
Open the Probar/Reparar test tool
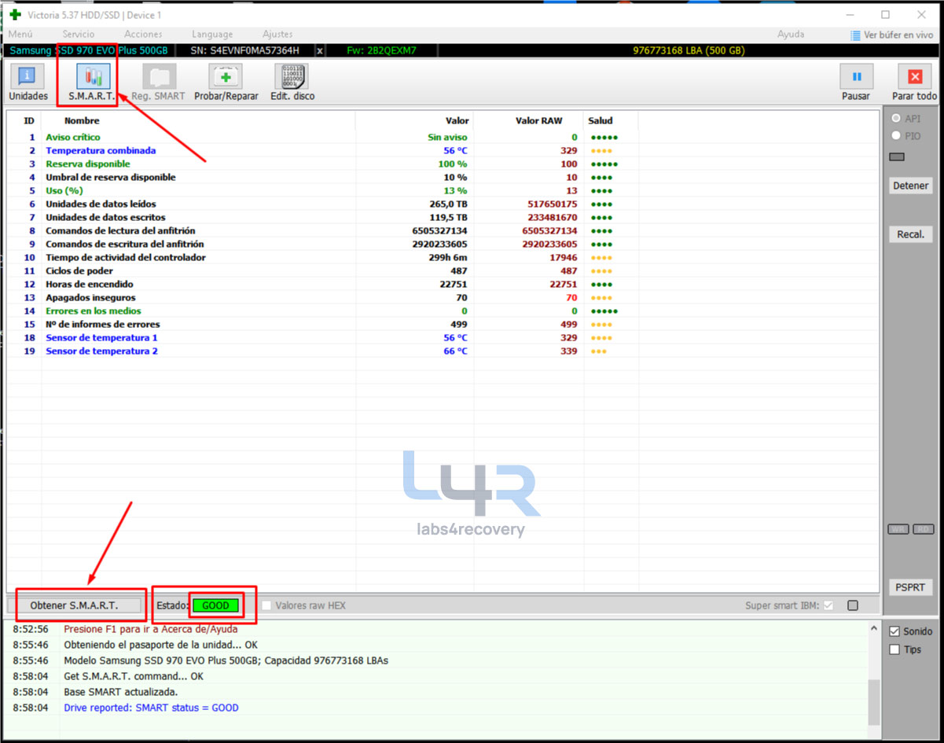click(x=226, y=83)
